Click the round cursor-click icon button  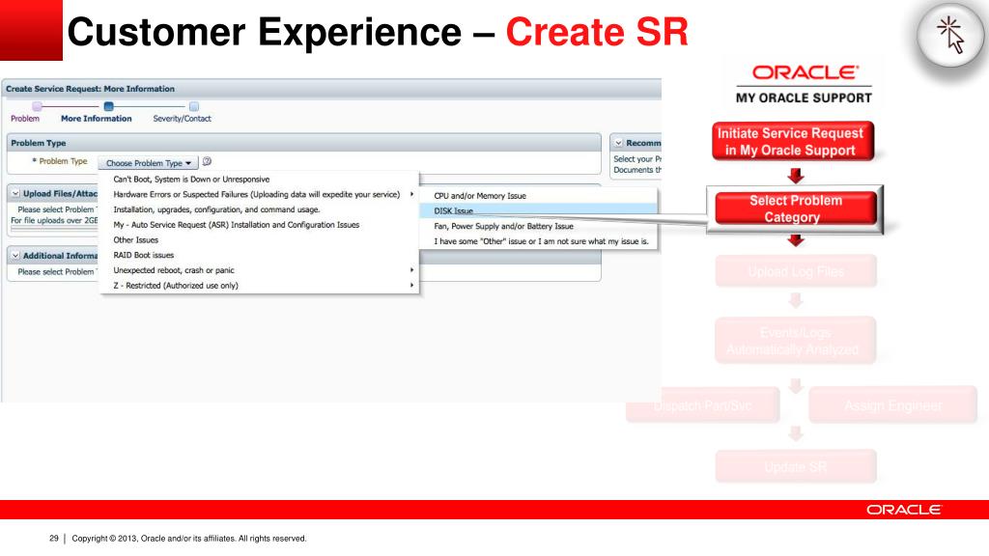point(950,36)
